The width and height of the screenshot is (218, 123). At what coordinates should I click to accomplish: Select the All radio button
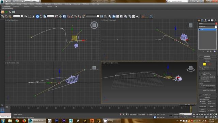coord(208,75)
